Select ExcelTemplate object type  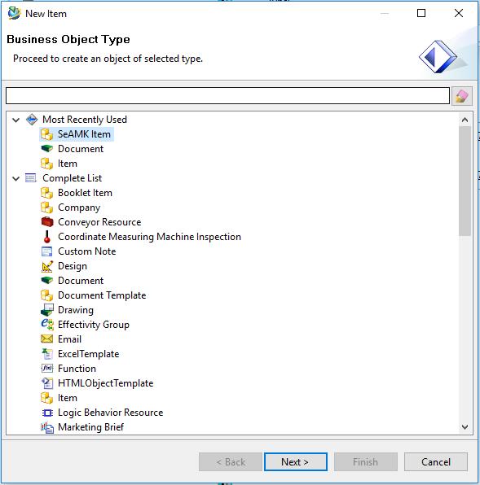pos(88,354)
